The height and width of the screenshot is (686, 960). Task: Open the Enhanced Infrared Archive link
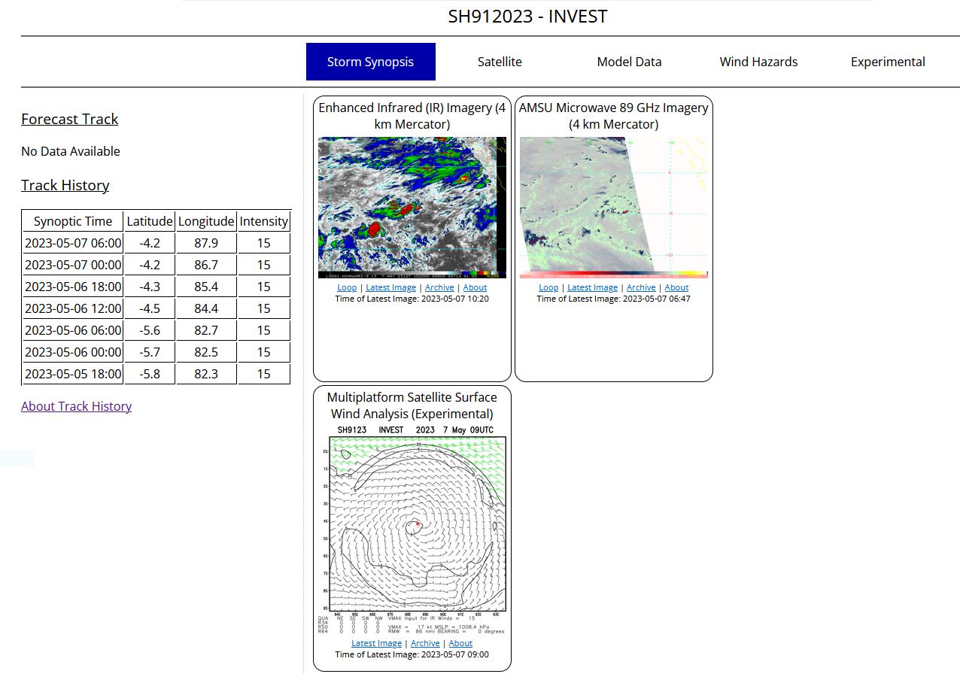[439, 287]
